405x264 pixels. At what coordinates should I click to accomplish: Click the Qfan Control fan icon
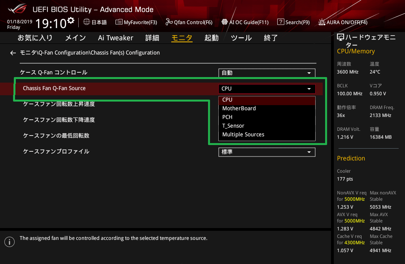[169, 22]
